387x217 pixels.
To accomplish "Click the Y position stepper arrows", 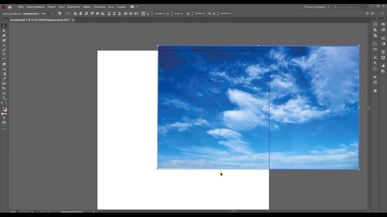I will [x=172, y=13].
